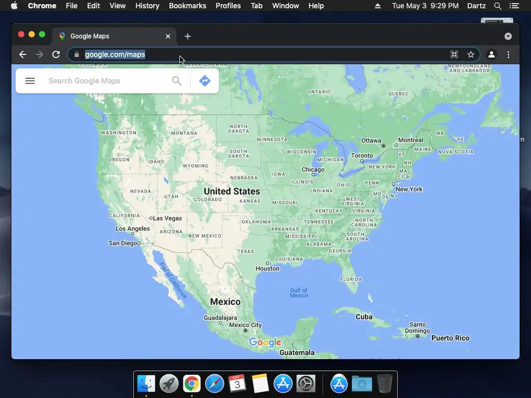Click the Houston city label
The height and width of the screenshot is (398, 531).
[267, 268]
